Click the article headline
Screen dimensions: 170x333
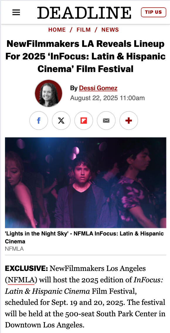pos(85,57)
